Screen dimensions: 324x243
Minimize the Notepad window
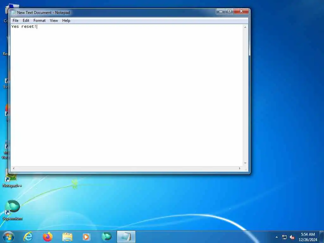[x=221, y=11]
